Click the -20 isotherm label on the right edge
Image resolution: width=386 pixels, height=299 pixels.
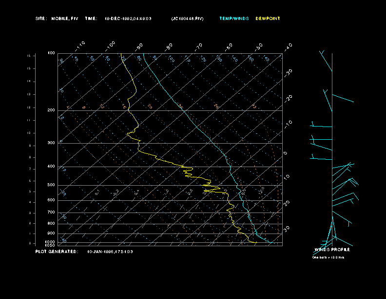[288, 99]
